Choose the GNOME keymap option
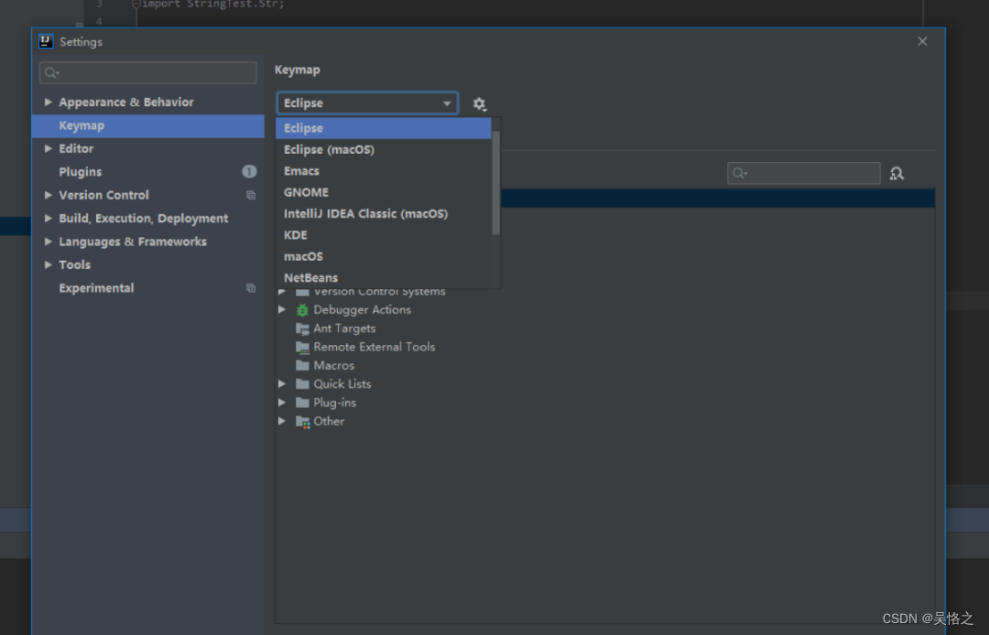The width and height of the screenshot is (989, 635). [384, 192]
